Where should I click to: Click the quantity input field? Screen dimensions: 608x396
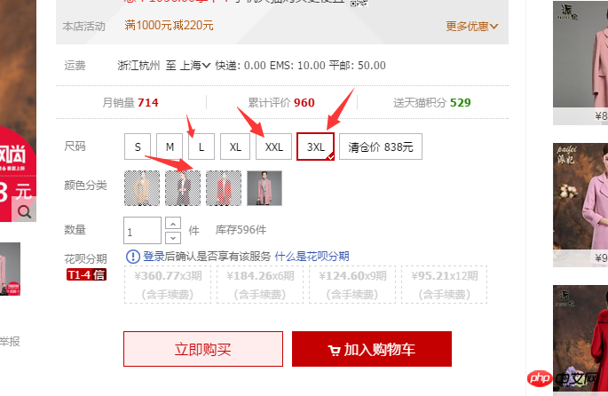pos(142,230)
